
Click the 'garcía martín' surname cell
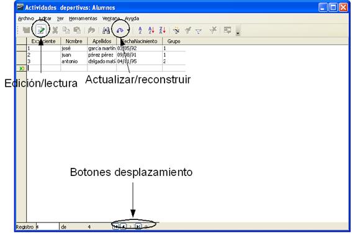click(x=102, y=48)
